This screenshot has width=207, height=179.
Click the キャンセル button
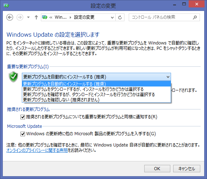187,168
